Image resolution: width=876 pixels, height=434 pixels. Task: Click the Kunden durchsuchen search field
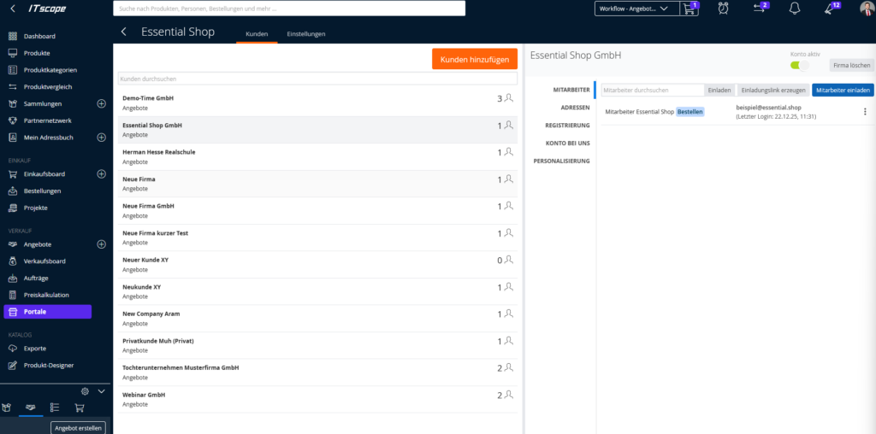[317, 79]
